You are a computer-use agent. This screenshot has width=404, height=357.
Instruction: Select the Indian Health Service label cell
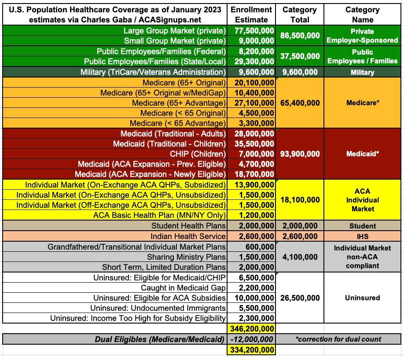point(188,237)
